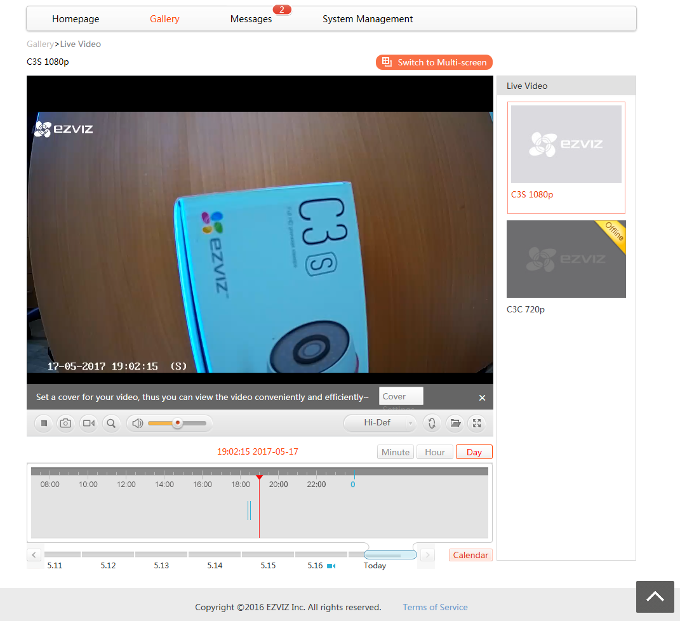Click the Gallery breadcrumb link
The image size is (680, 621).
[x=40, y=44]
